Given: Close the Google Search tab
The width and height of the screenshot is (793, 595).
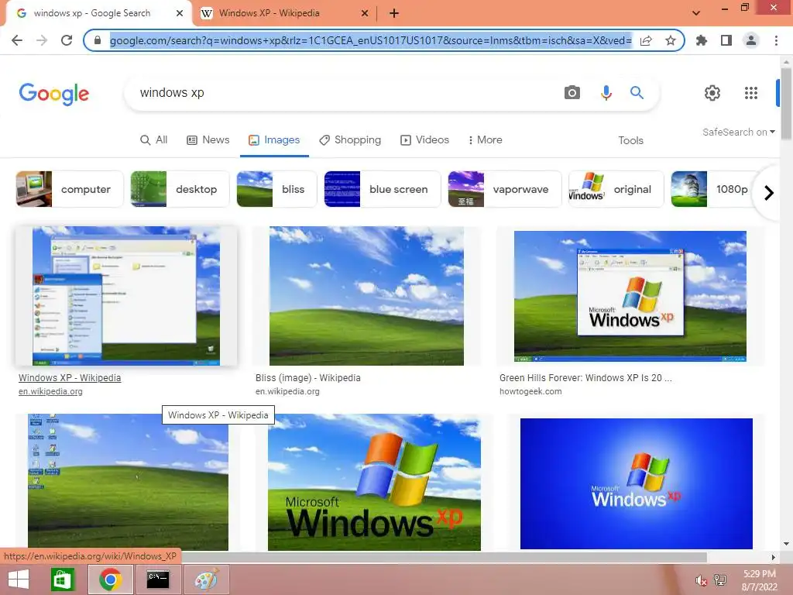Looking at the screenshot, I should point(180,13).
